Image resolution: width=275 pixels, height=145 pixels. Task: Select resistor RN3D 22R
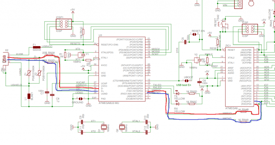(x=50, y=63)
